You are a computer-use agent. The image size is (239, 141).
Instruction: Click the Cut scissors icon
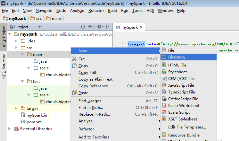click(74, 59)
